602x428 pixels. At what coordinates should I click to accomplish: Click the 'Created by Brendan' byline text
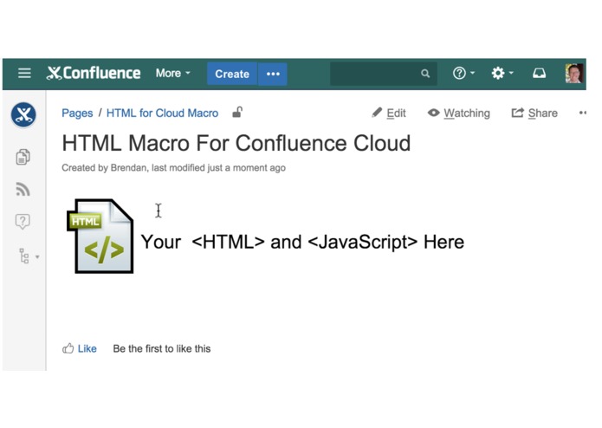coord(173,168)
